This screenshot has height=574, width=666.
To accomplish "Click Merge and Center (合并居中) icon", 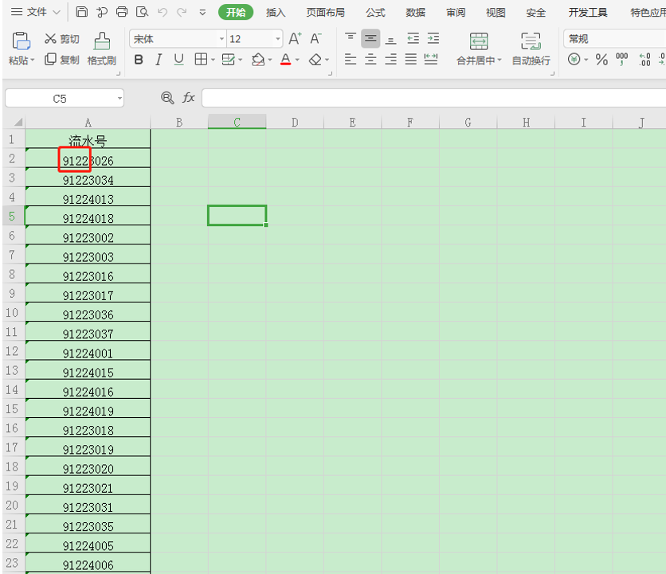I will pyautogui.click(x=479, y=41).
